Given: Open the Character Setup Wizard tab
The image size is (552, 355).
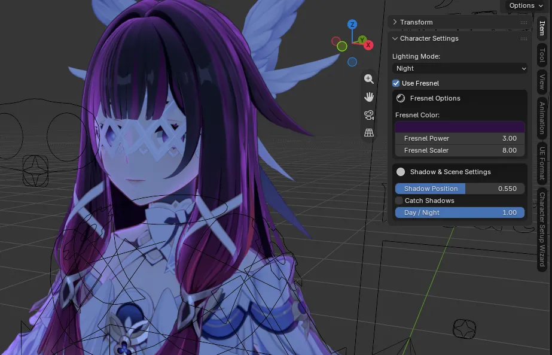Looking at the screenshot, I should (x=542, y=229).
